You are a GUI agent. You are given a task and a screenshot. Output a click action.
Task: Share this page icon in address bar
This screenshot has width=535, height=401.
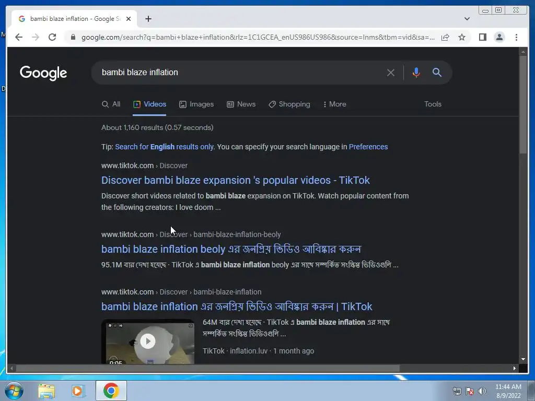(445, 37)
